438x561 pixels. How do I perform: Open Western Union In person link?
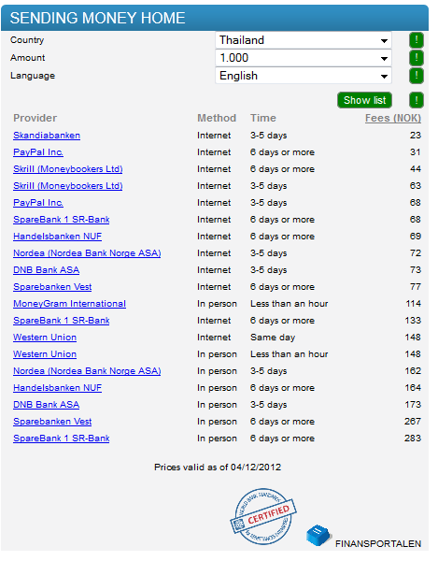coord(45,353)
